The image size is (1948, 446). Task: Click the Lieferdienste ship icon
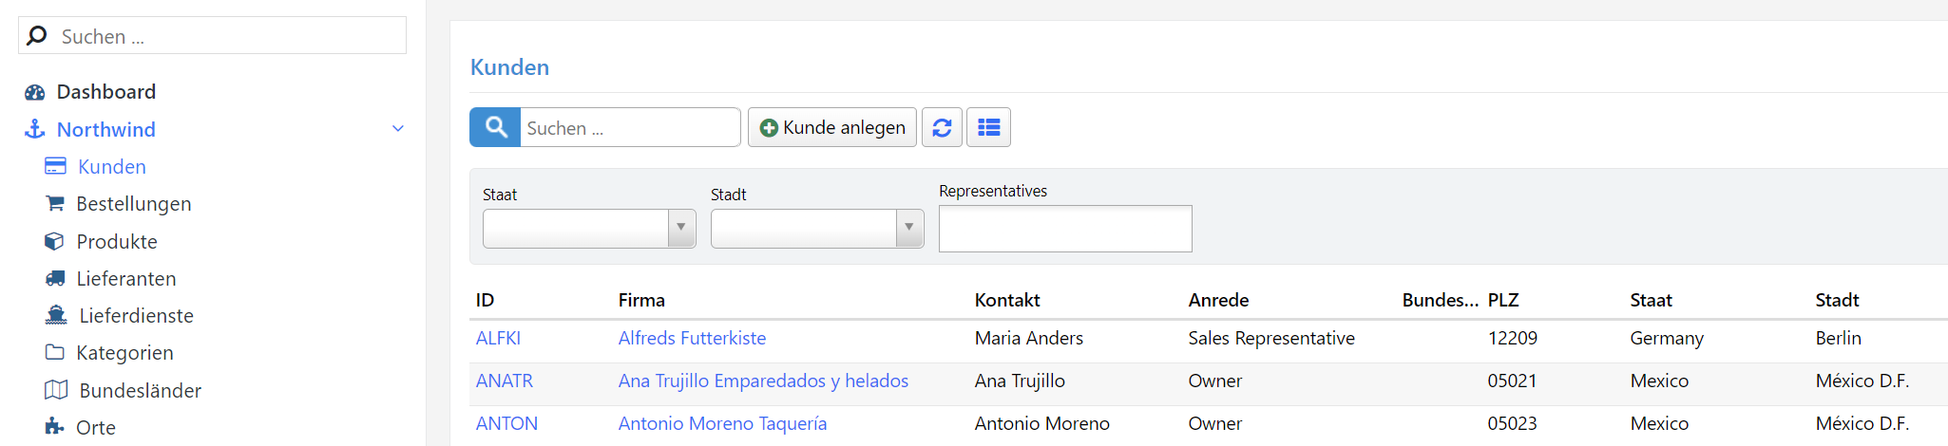pyautogui.click(x=56, y=315)
